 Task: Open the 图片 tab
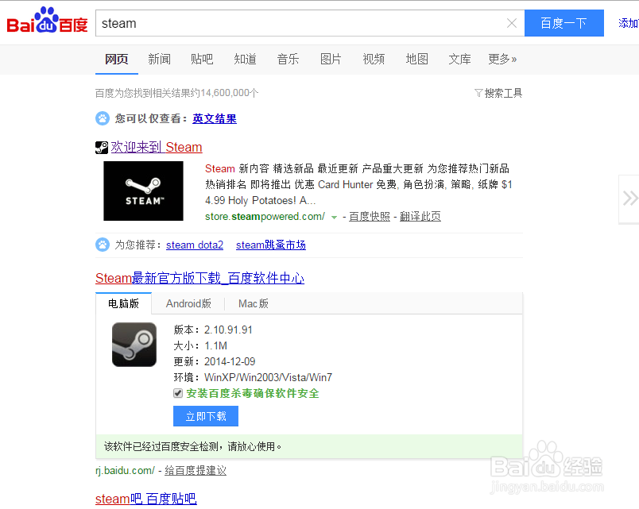tap(331, 60)
